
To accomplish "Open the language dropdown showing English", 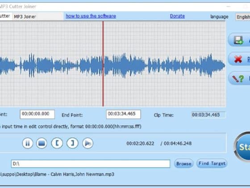I will pyautogui.click(x=243, y=17).
